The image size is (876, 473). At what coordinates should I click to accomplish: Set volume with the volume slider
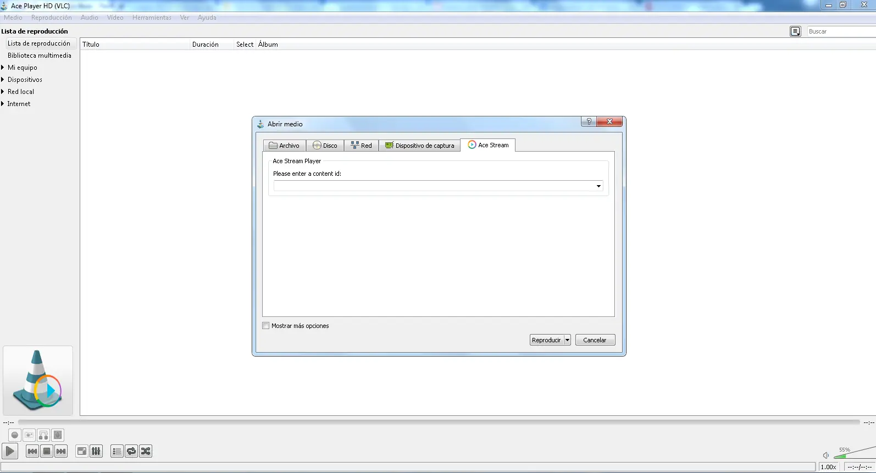tap(855, 453)
